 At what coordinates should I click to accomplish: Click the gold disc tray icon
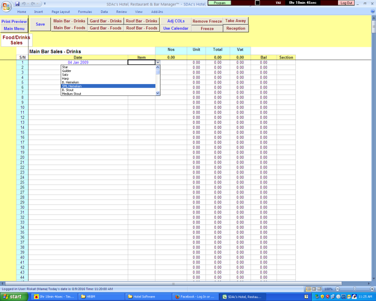point(349,297)
